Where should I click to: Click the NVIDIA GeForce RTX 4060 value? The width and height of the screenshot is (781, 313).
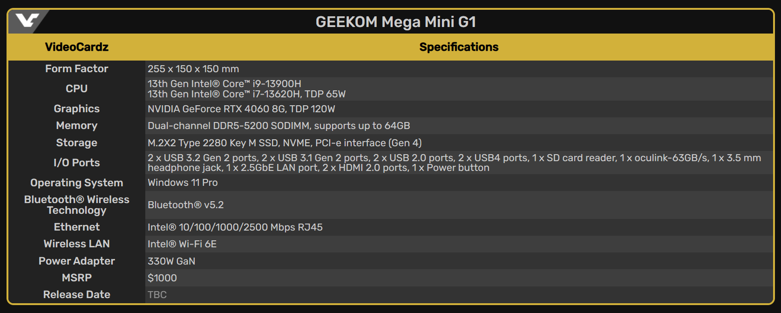tap(241, 109)
